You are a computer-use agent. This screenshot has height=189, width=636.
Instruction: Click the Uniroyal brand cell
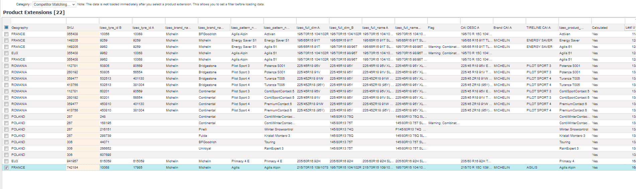pos(205,149)
